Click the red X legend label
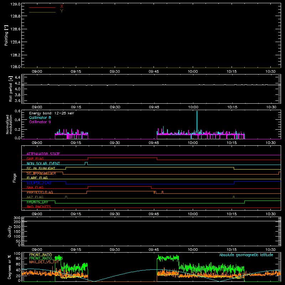 62,6
